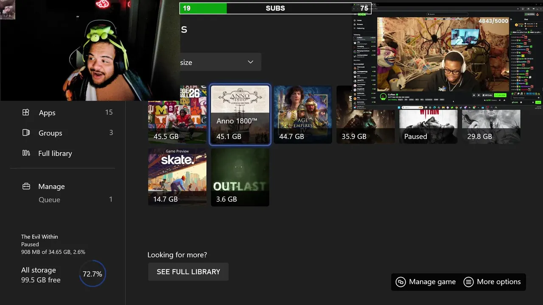This screenshot has width=543, height=305.
Task: Open the Queue item under Manage
Action: click(x=49, y=200)
